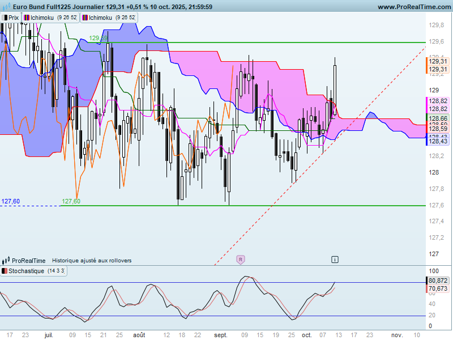This screenshot has width=453, height=340.
Task: Select the green 129,59 resistance line label
Action: pyautogui.click(x=98, y=38)
